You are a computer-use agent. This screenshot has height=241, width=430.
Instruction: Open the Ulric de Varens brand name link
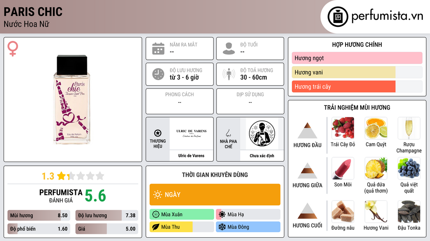coord(191,156)
